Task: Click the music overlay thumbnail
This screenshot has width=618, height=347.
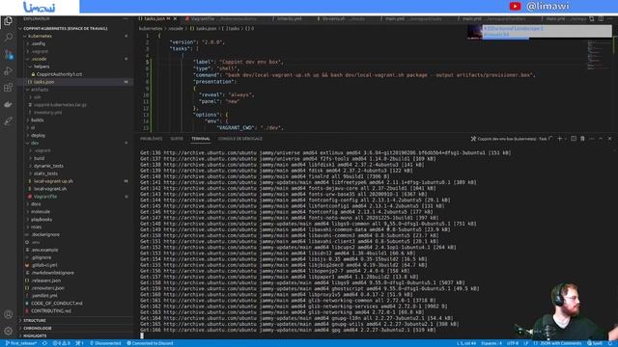Action: tap(474, 32)
